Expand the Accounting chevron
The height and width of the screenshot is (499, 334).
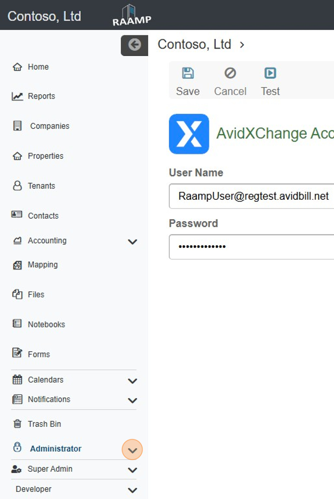[132, 242]
